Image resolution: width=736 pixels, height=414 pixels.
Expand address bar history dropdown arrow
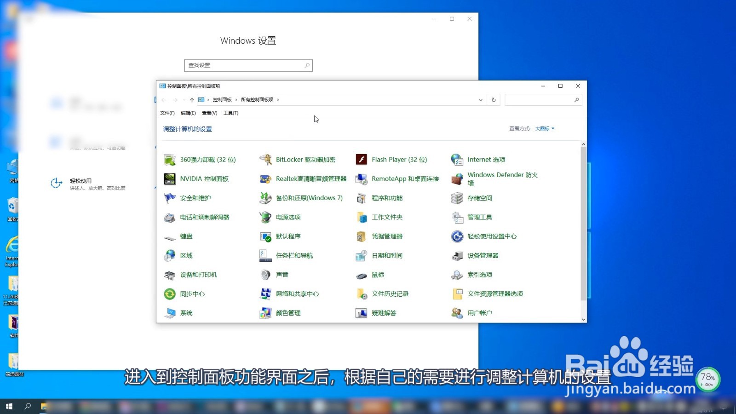click(x=480, y=100)
